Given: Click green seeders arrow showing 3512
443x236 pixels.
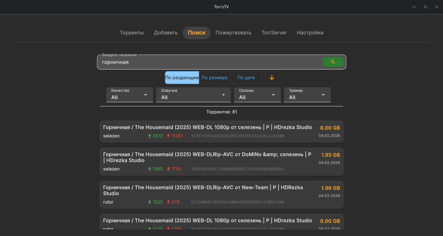Looking at the screenshot, I should point(150,136).
